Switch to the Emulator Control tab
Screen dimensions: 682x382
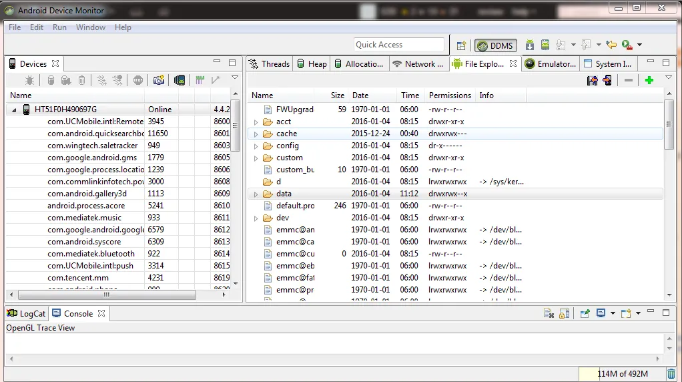click(551, 64)
